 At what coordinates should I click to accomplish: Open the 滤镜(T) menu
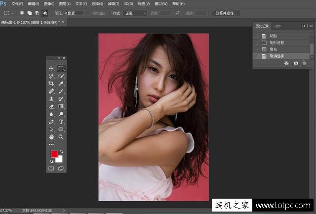[114, 4]
